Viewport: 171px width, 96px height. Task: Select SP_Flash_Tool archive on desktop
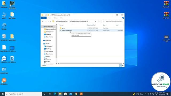coord(166,4)
